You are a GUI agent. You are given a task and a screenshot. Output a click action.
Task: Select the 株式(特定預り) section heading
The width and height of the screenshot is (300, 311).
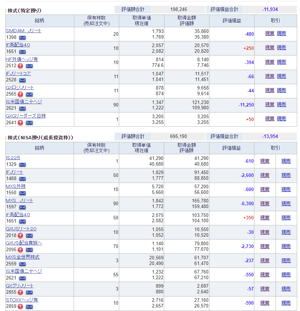[24, 11]
